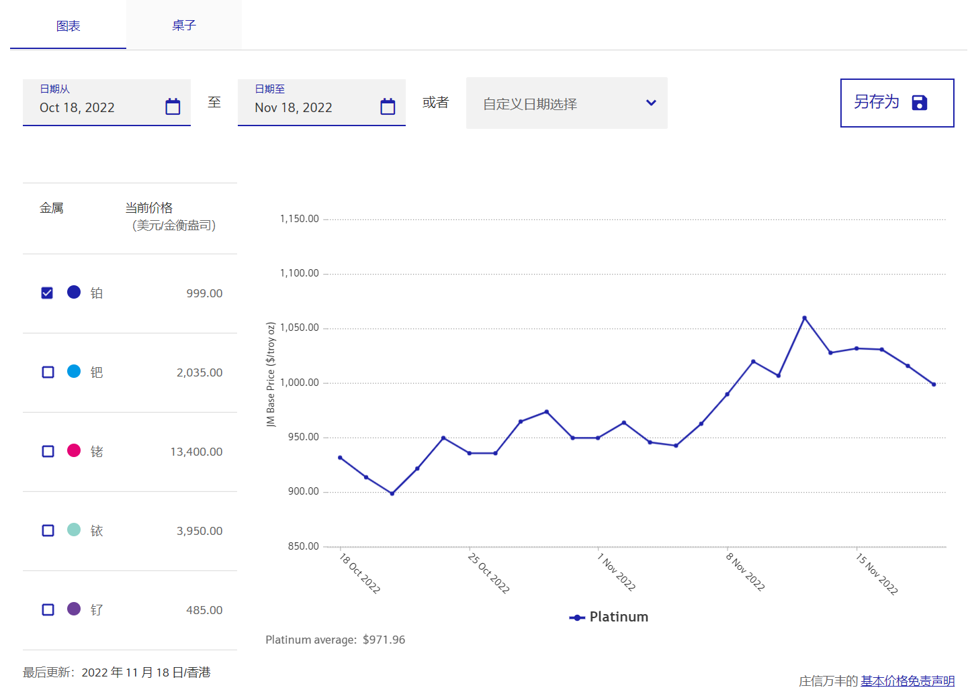Click the pink 铑 color dot
The width and height of the screenshot is (970, 698).
point(74,450)
